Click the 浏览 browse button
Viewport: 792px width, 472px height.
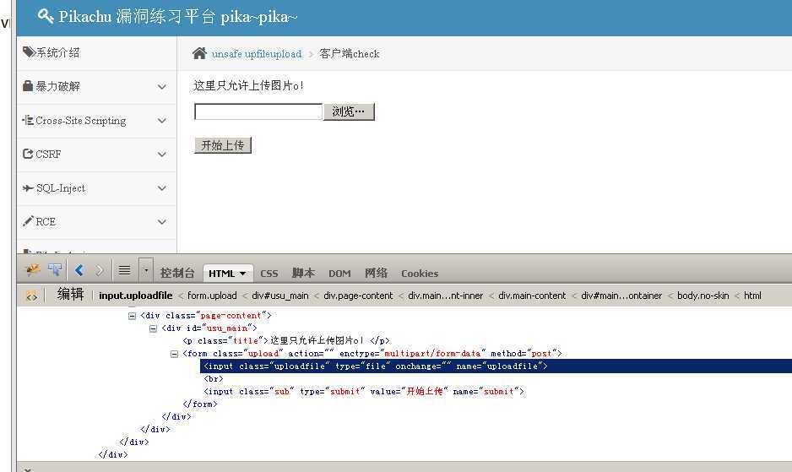pos(349,111)
